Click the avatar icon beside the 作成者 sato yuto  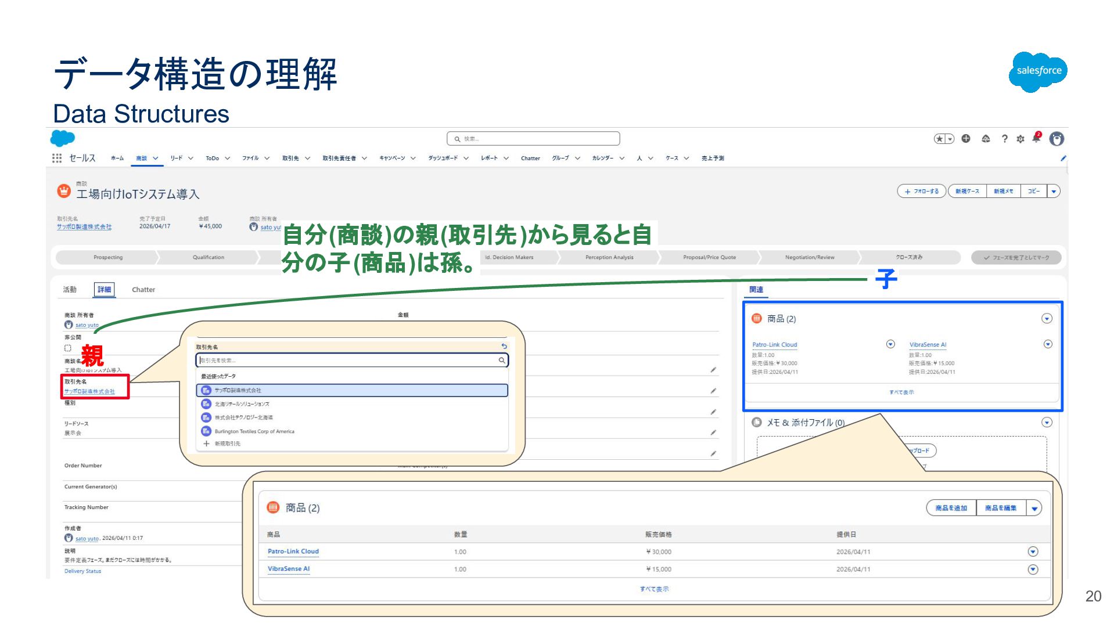tap(69, 538)
